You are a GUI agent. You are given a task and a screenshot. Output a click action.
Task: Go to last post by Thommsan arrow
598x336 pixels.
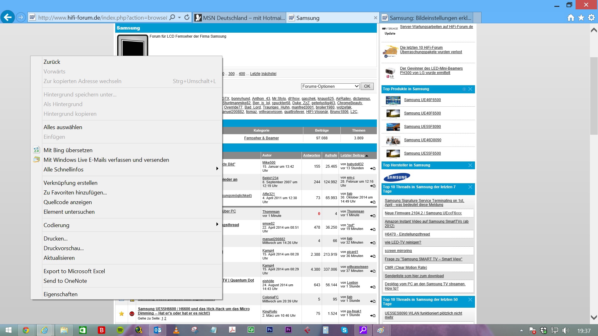tap(373, 216)
